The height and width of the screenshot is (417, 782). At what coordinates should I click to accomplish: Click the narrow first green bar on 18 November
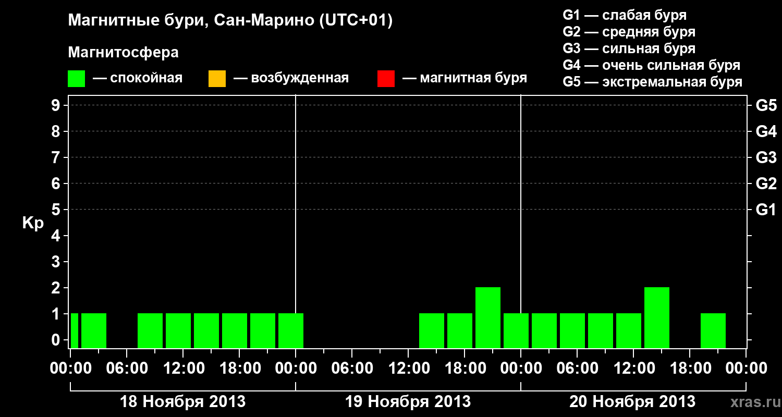tap(75, 330)
